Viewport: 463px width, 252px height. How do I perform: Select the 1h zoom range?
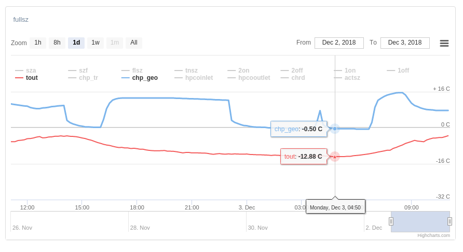[38, 43]
